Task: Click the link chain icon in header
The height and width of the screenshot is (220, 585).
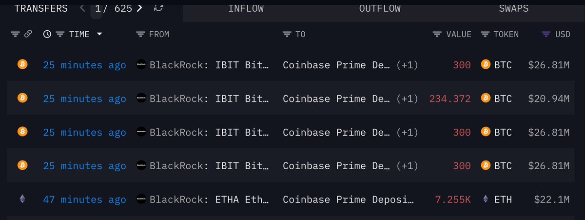Action: coord(28,34)
